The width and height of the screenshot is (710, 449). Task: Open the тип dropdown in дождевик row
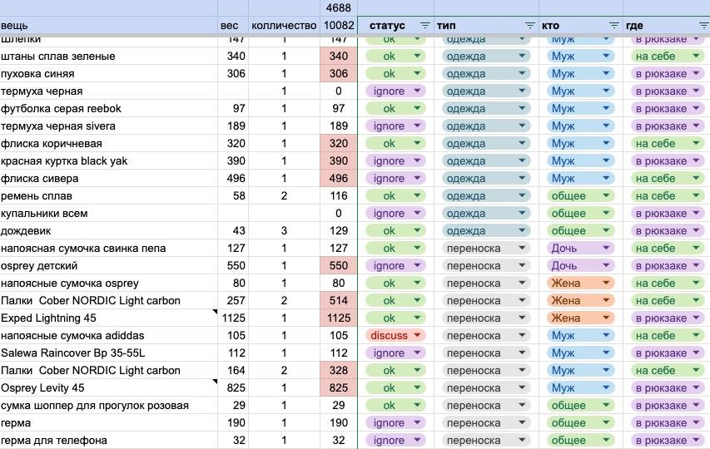click(522, 231)
